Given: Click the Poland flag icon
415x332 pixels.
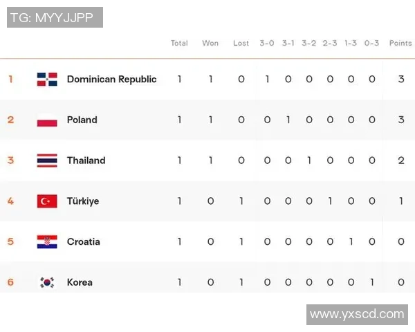Looking at the screenshot, I should coord(47,120).
